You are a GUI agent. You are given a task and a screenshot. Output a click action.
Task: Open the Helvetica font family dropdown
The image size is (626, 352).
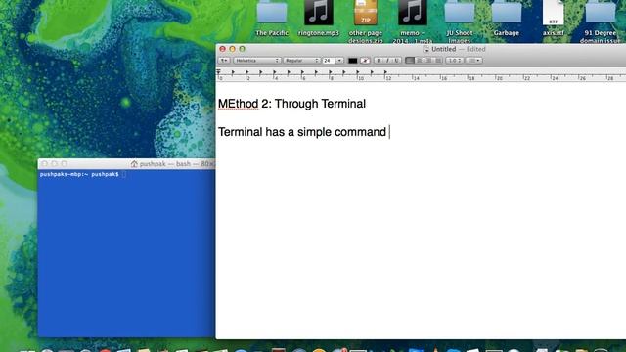[256, 61]
